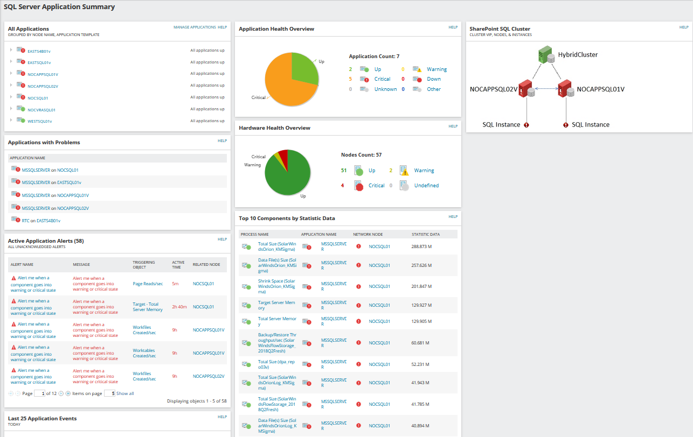Viewport: 693px width, 437px height.
Task: Expand the WESTSQL01v tree node
Action: (11, 121)
